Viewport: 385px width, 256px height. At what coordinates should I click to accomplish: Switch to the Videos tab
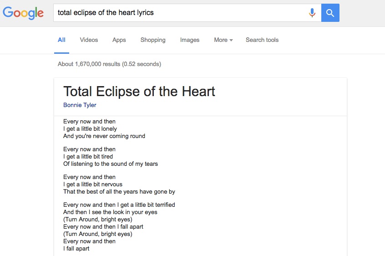pos(89,40)
